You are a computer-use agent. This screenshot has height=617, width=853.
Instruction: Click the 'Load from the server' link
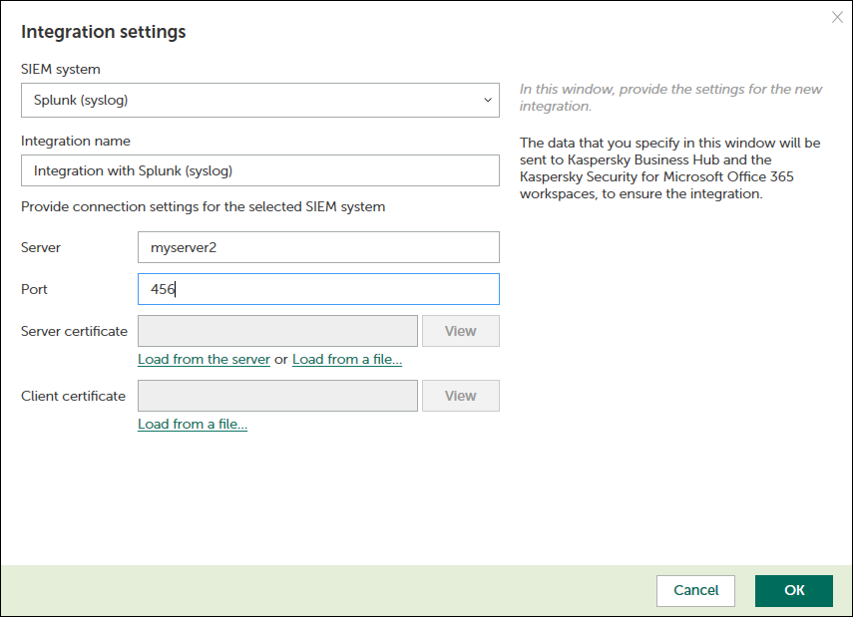204,359
